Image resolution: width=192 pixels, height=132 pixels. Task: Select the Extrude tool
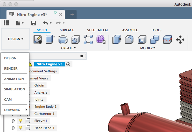pyautogui.click(x=50, y=40)
